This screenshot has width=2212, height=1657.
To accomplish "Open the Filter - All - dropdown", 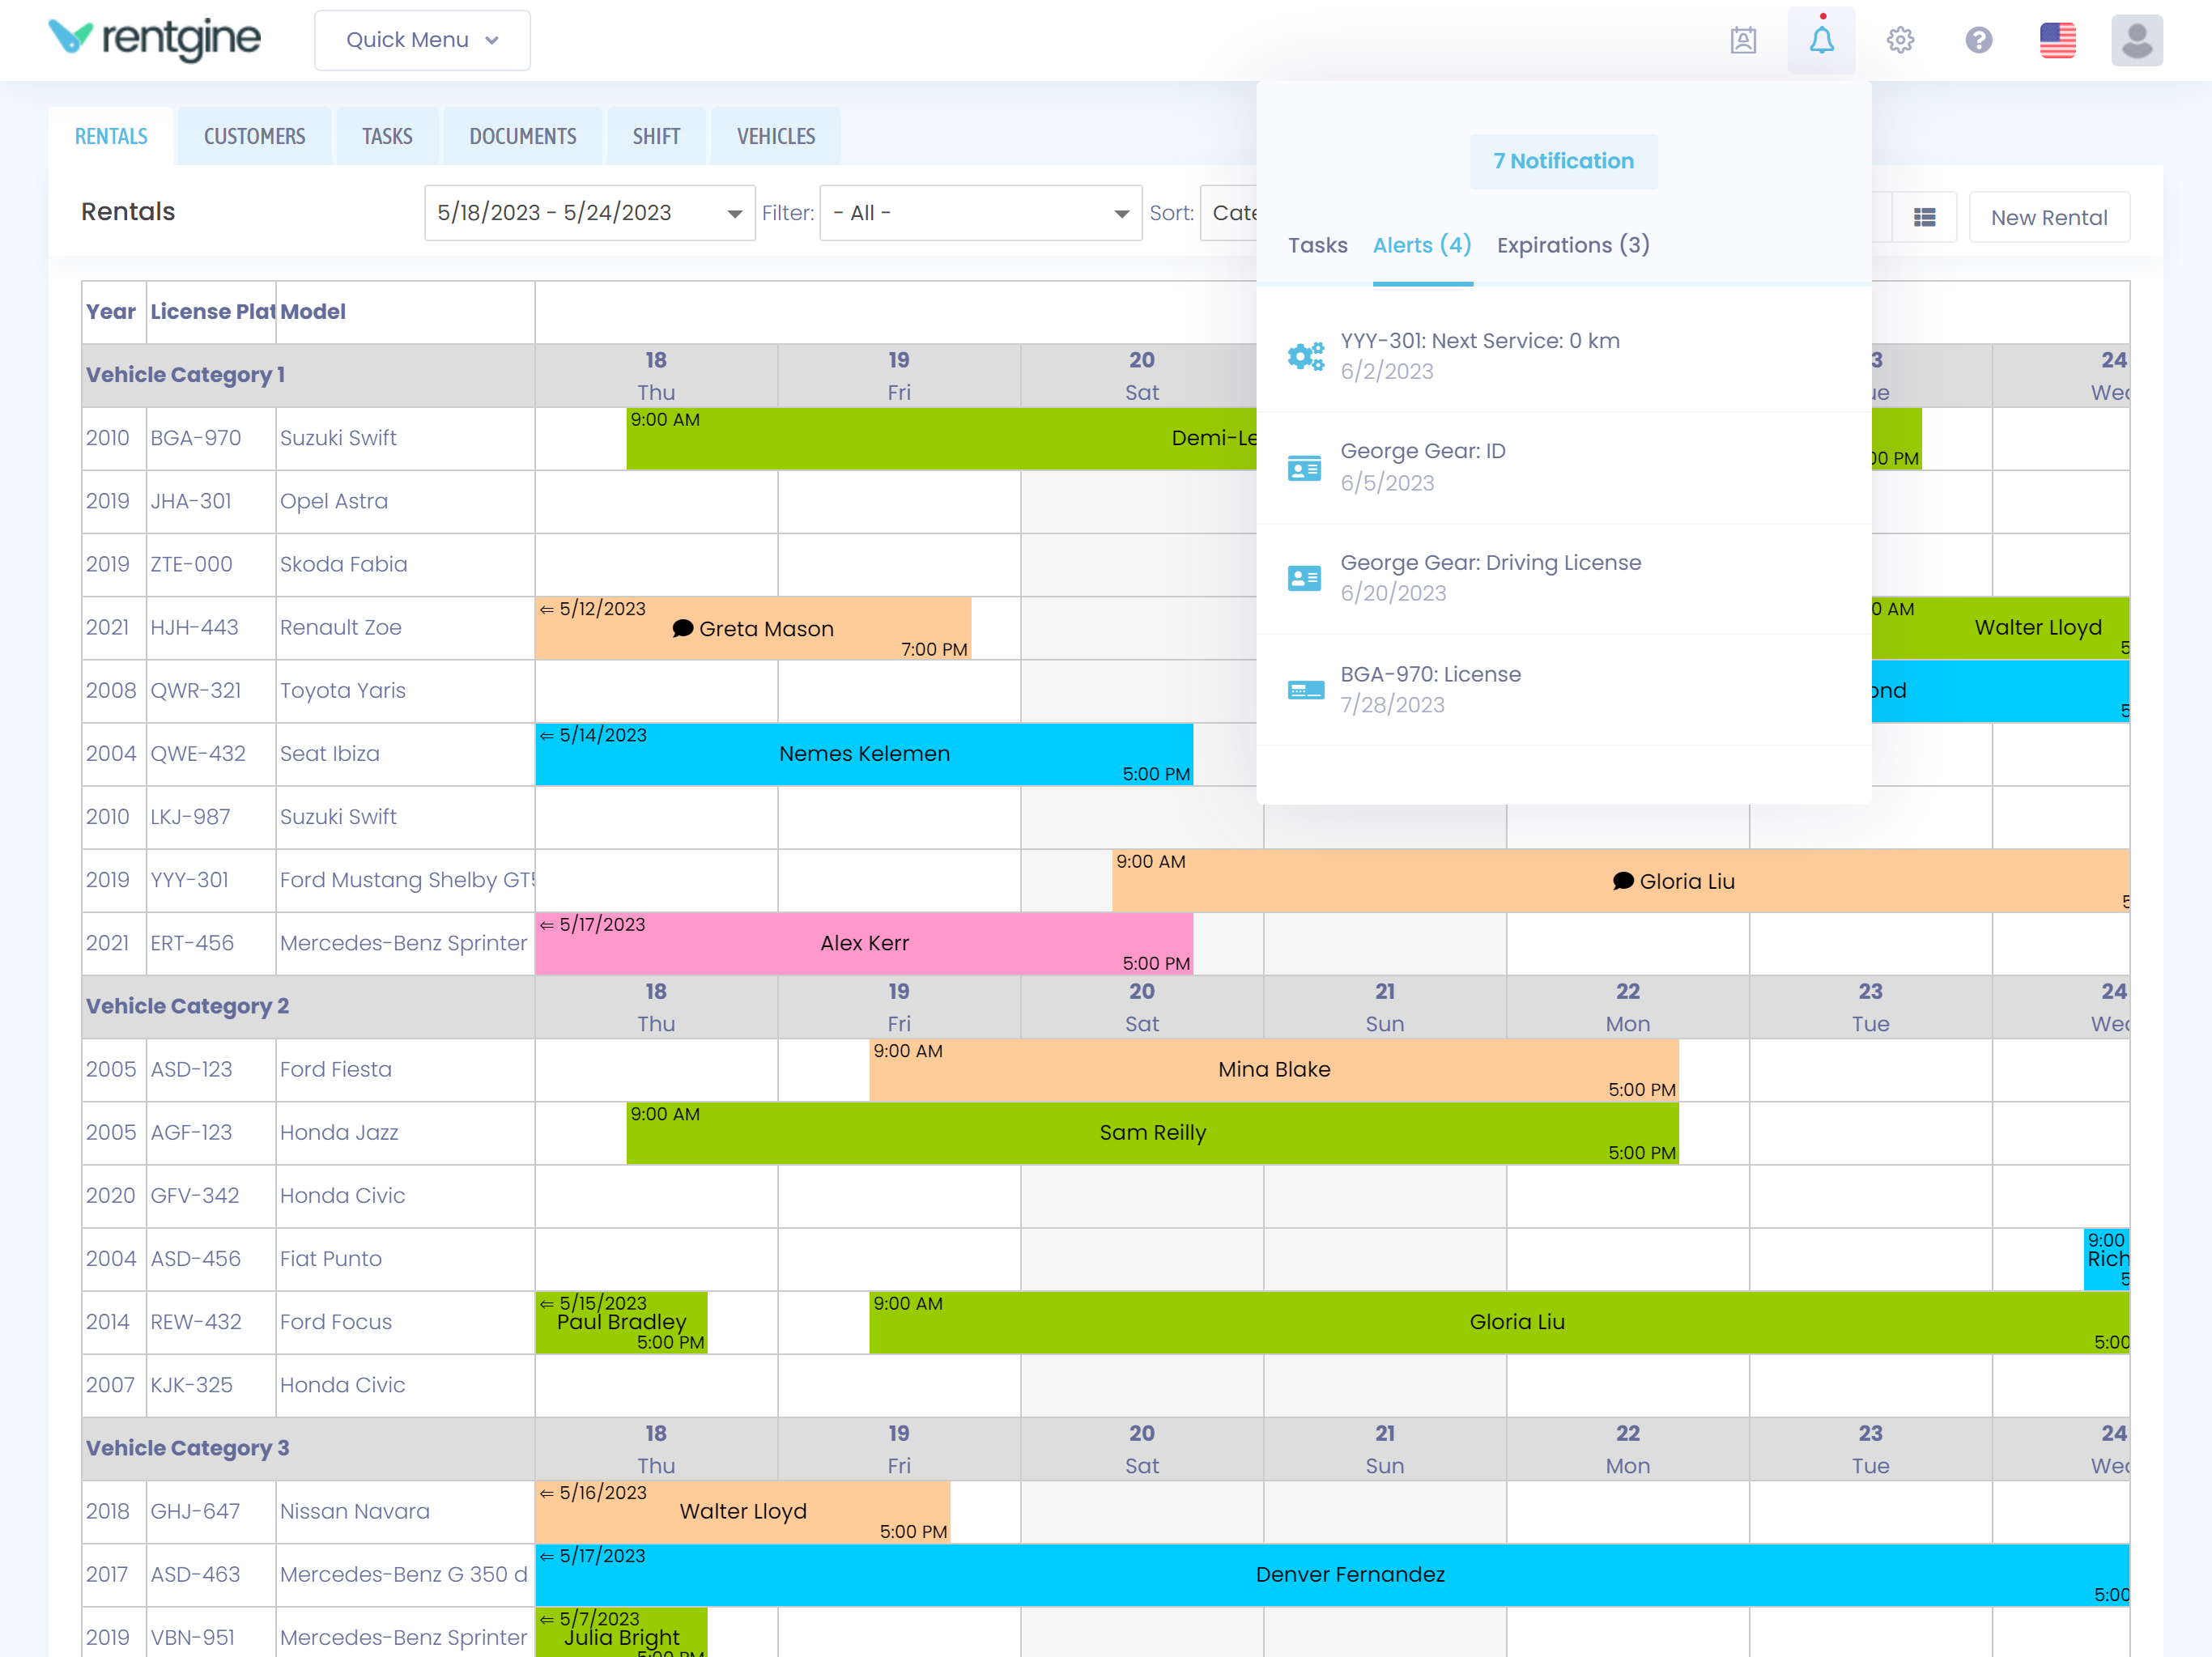I will (980, 213).
